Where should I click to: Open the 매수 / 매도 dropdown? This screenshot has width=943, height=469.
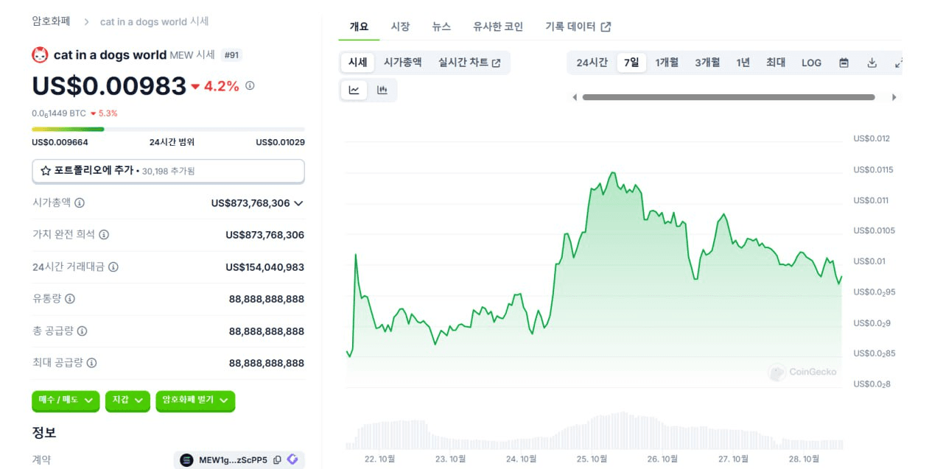66,401
